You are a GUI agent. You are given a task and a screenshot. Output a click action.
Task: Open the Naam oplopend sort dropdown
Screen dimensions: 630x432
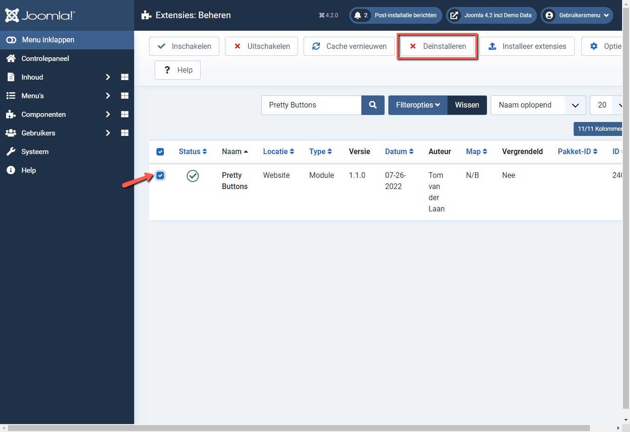538,105
